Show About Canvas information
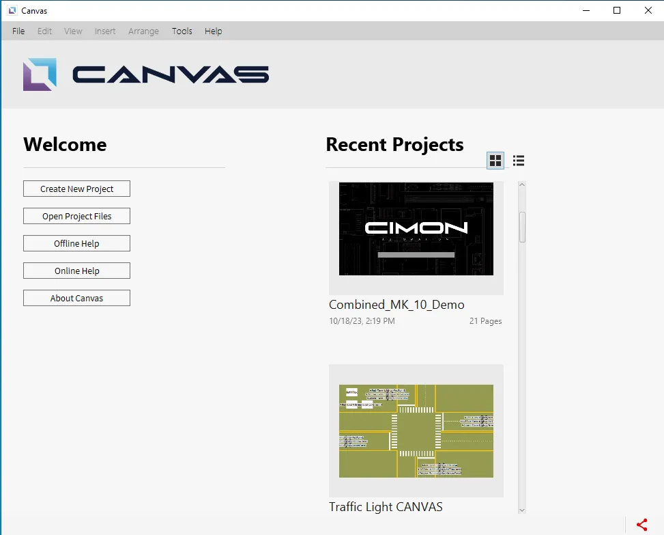Viewport: 664px width, 535px height. point(76,298)
